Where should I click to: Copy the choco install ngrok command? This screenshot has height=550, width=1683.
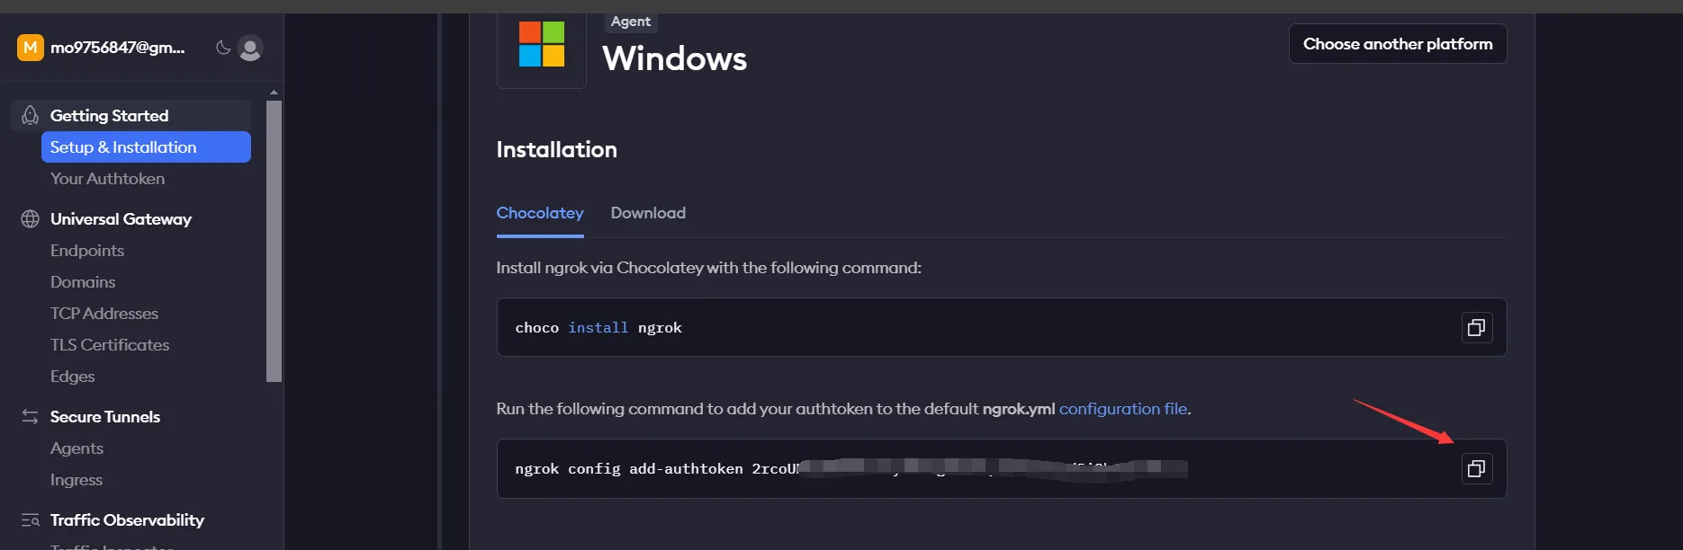click(x=1476, y=327)
